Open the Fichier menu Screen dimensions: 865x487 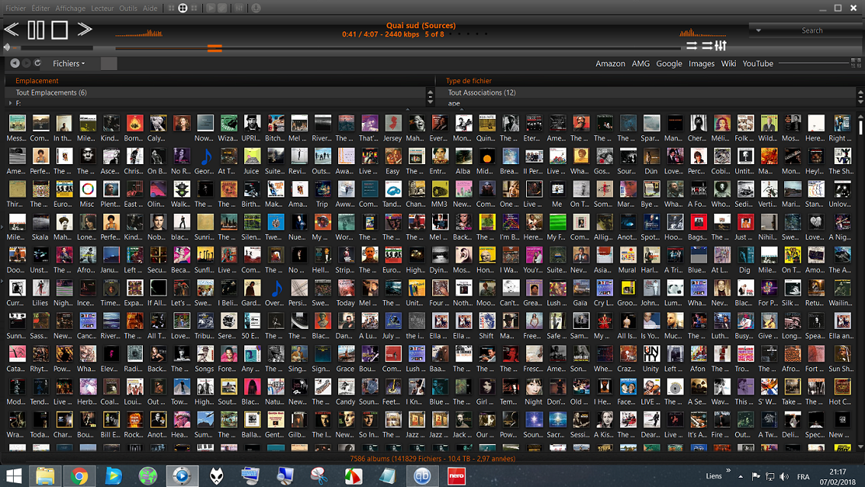click(15, 8)
